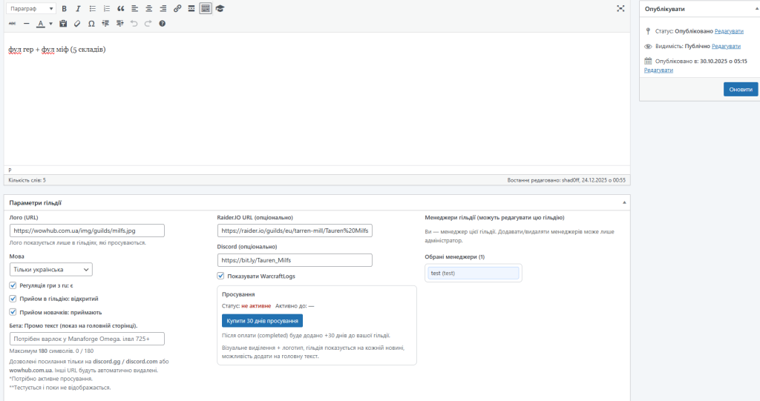The width and height of the screenshot is (760, 401).
Task: Open the keyboard shortcuts help icon
Action: (x=162, y=24)
